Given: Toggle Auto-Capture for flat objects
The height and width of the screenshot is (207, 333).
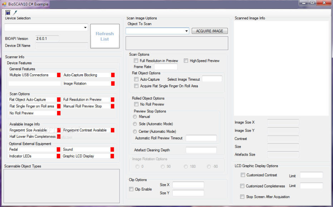Looking at the screenshot, I should pyautogui.click(x=136, y=79).
